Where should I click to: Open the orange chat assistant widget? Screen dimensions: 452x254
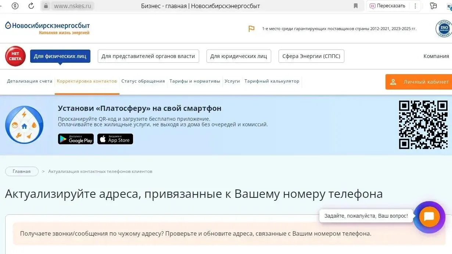429,217
